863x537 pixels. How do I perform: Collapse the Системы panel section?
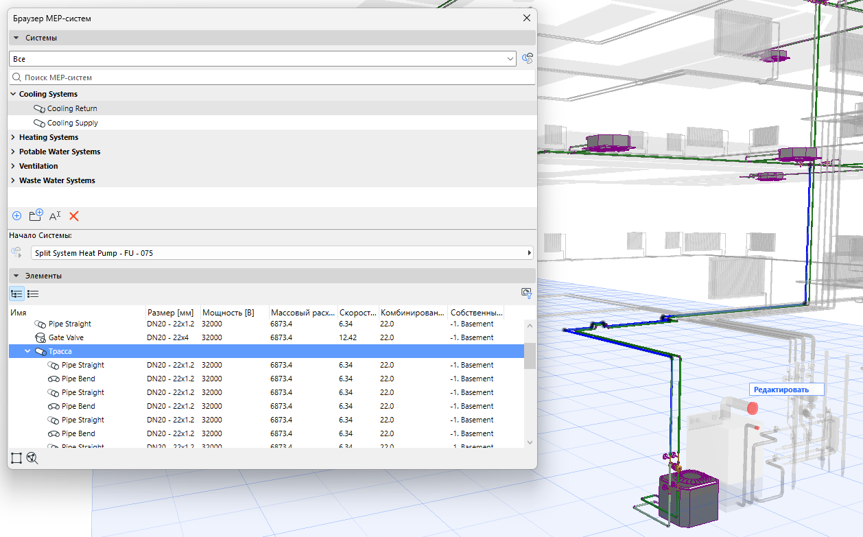click(16, 38)
